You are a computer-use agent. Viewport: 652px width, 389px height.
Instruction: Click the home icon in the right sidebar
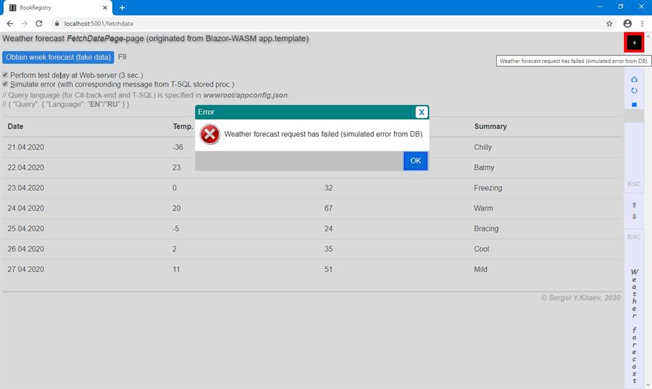tap(634, 78)
